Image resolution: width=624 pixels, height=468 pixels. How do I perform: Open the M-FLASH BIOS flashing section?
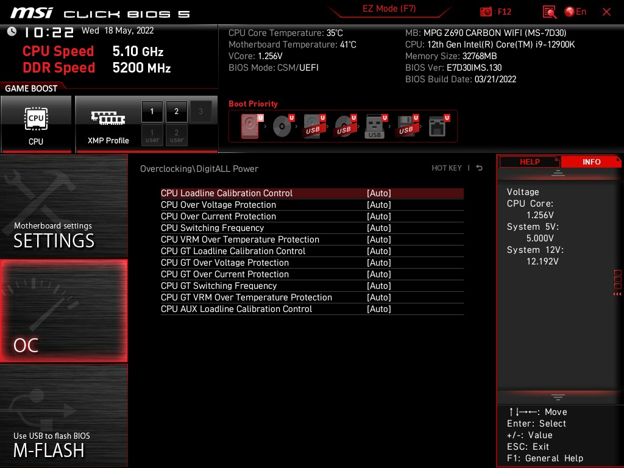[63, 416]
